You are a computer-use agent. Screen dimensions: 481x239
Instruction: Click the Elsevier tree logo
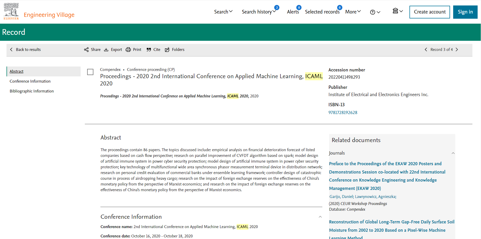coord(11,11)
